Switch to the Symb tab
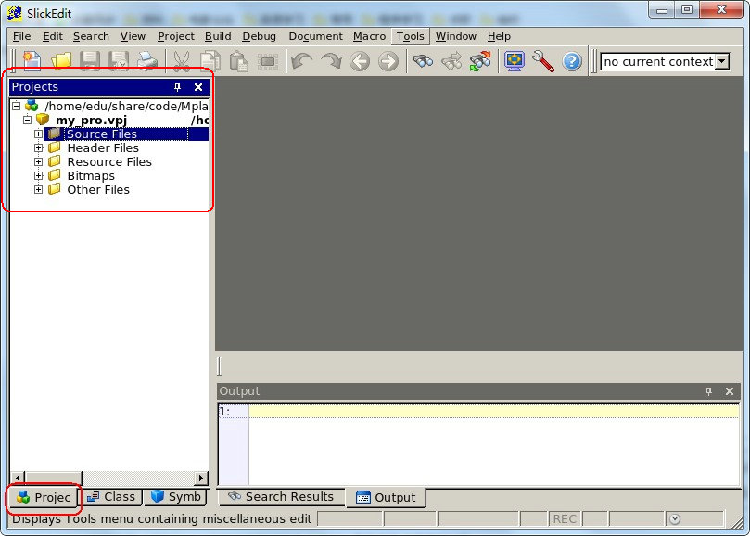 click(175, 497)
